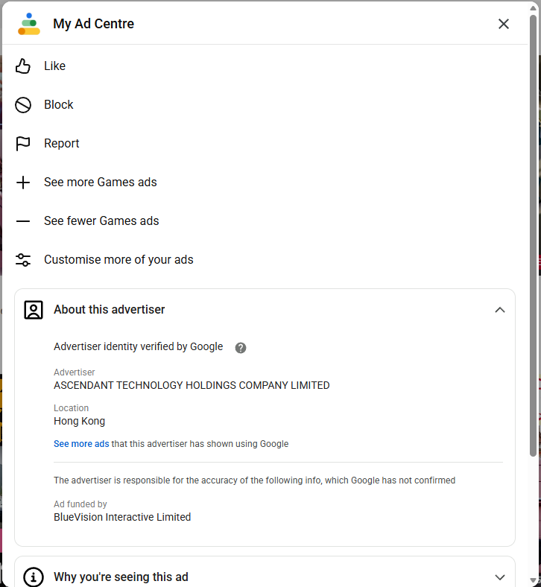
Task: Click the advertiser portrait icon
Action: [x=34, y=310]
